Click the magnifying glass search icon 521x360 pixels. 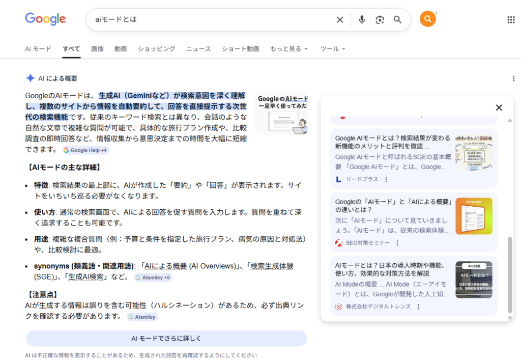398,20
